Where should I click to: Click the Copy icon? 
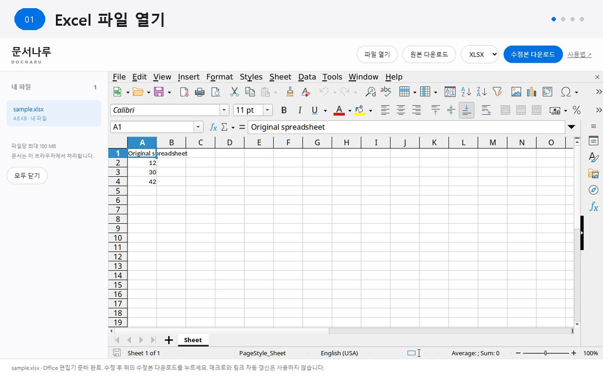pyautogui.click(x=250, y=91)
